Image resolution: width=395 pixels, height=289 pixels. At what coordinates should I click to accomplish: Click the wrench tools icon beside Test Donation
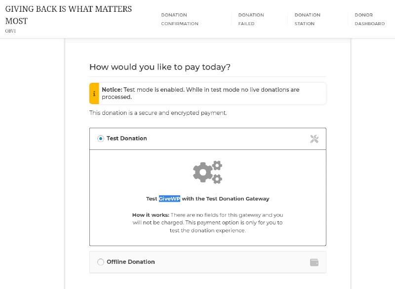tap(314, 139)
